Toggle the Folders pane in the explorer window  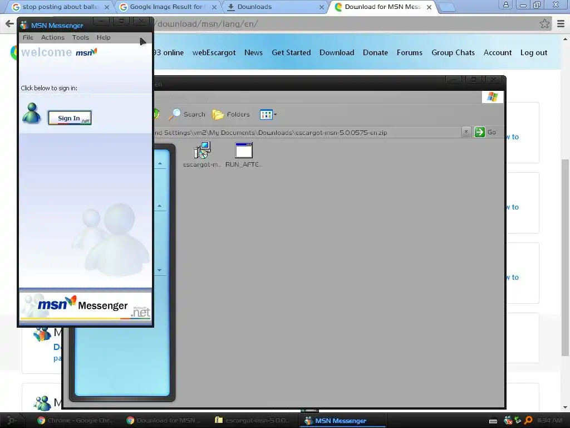pyautogui.click(x=231, y=114)
